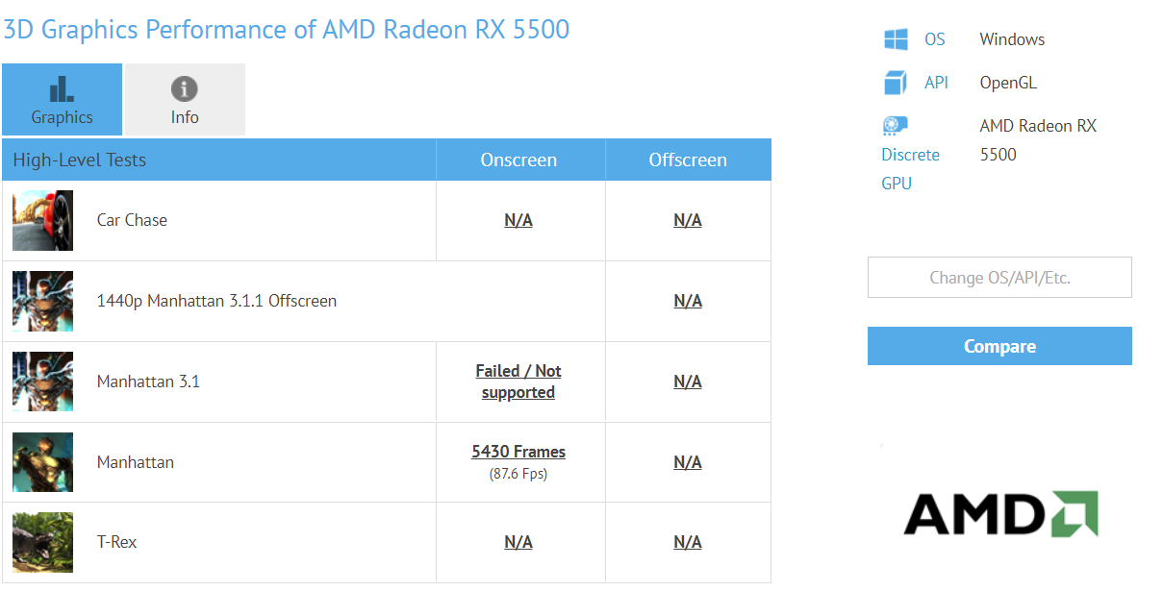The width and height of the screenshot is (1163, 591).
Task: Click the 1440p Manhattan 3.1.1 Offscreen row name
Action: [216, 301]
